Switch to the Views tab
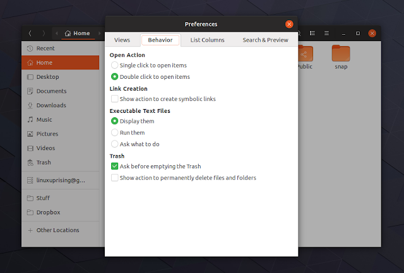The image size is (404, 273). click(122, 40)
